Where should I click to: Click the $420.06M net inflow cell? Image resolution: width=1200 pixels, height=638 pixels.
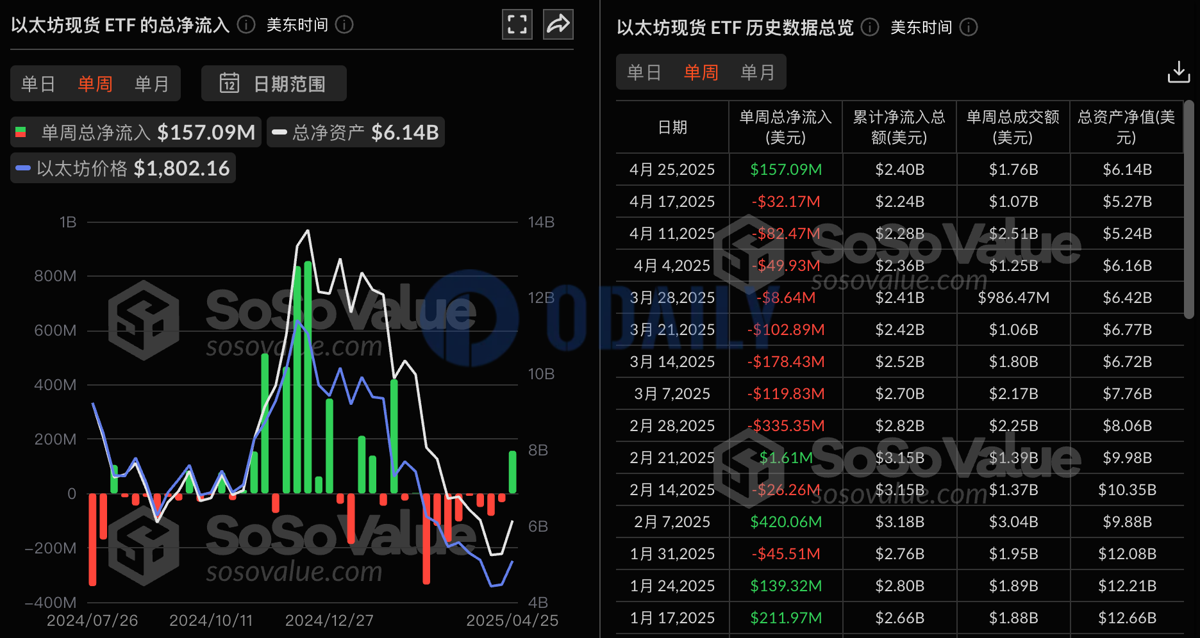point(786,522)
